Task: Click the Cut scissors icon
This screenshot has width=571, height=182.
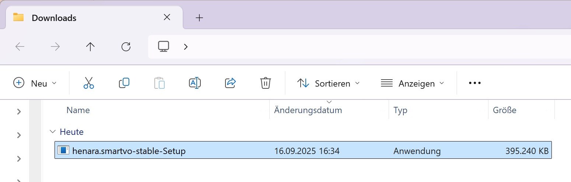Action: (x=89, y=83)
